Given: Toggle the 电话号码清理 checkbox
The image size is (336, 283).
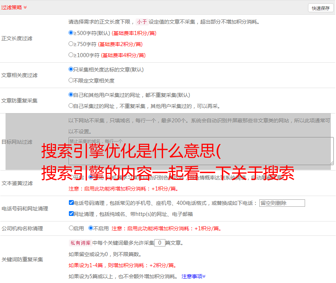Looking at the screenshot, I should 71,203.
